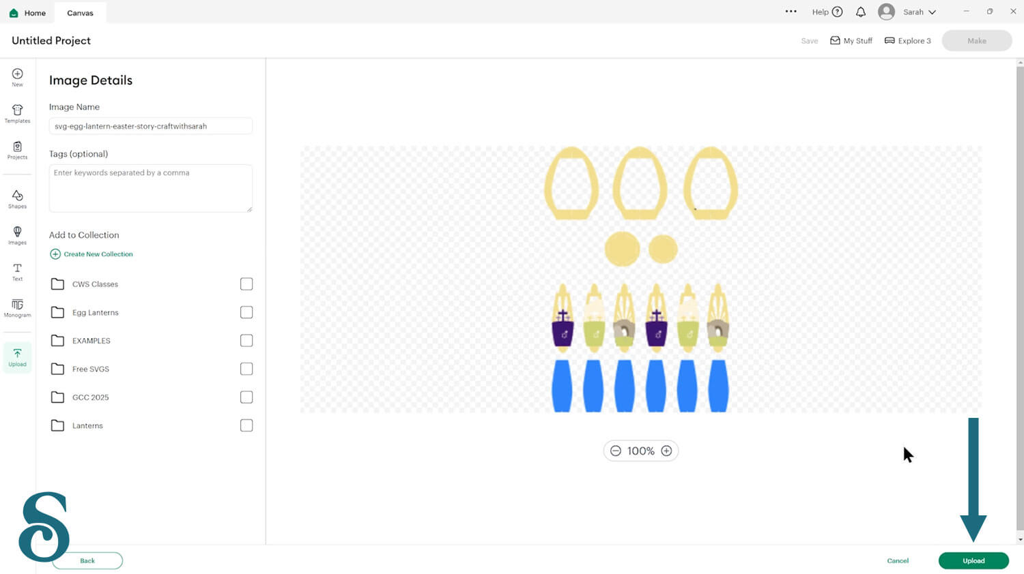The height and width of the screenshot is (574, 1024).
Task: Open the three-dots more options menu
Action: coord(791,12)
